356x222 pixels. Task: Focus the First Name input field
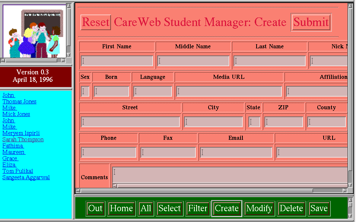pos(117,61)
